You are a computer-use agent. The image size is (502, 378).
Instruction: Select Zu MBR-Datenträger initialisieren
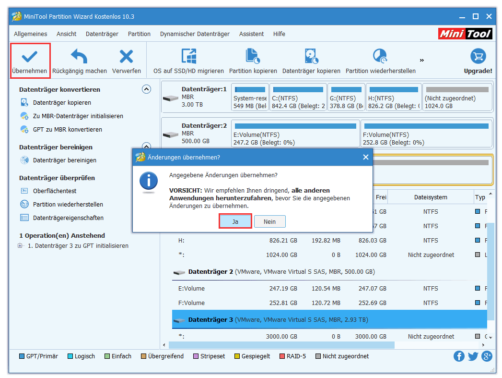point(78,116)
